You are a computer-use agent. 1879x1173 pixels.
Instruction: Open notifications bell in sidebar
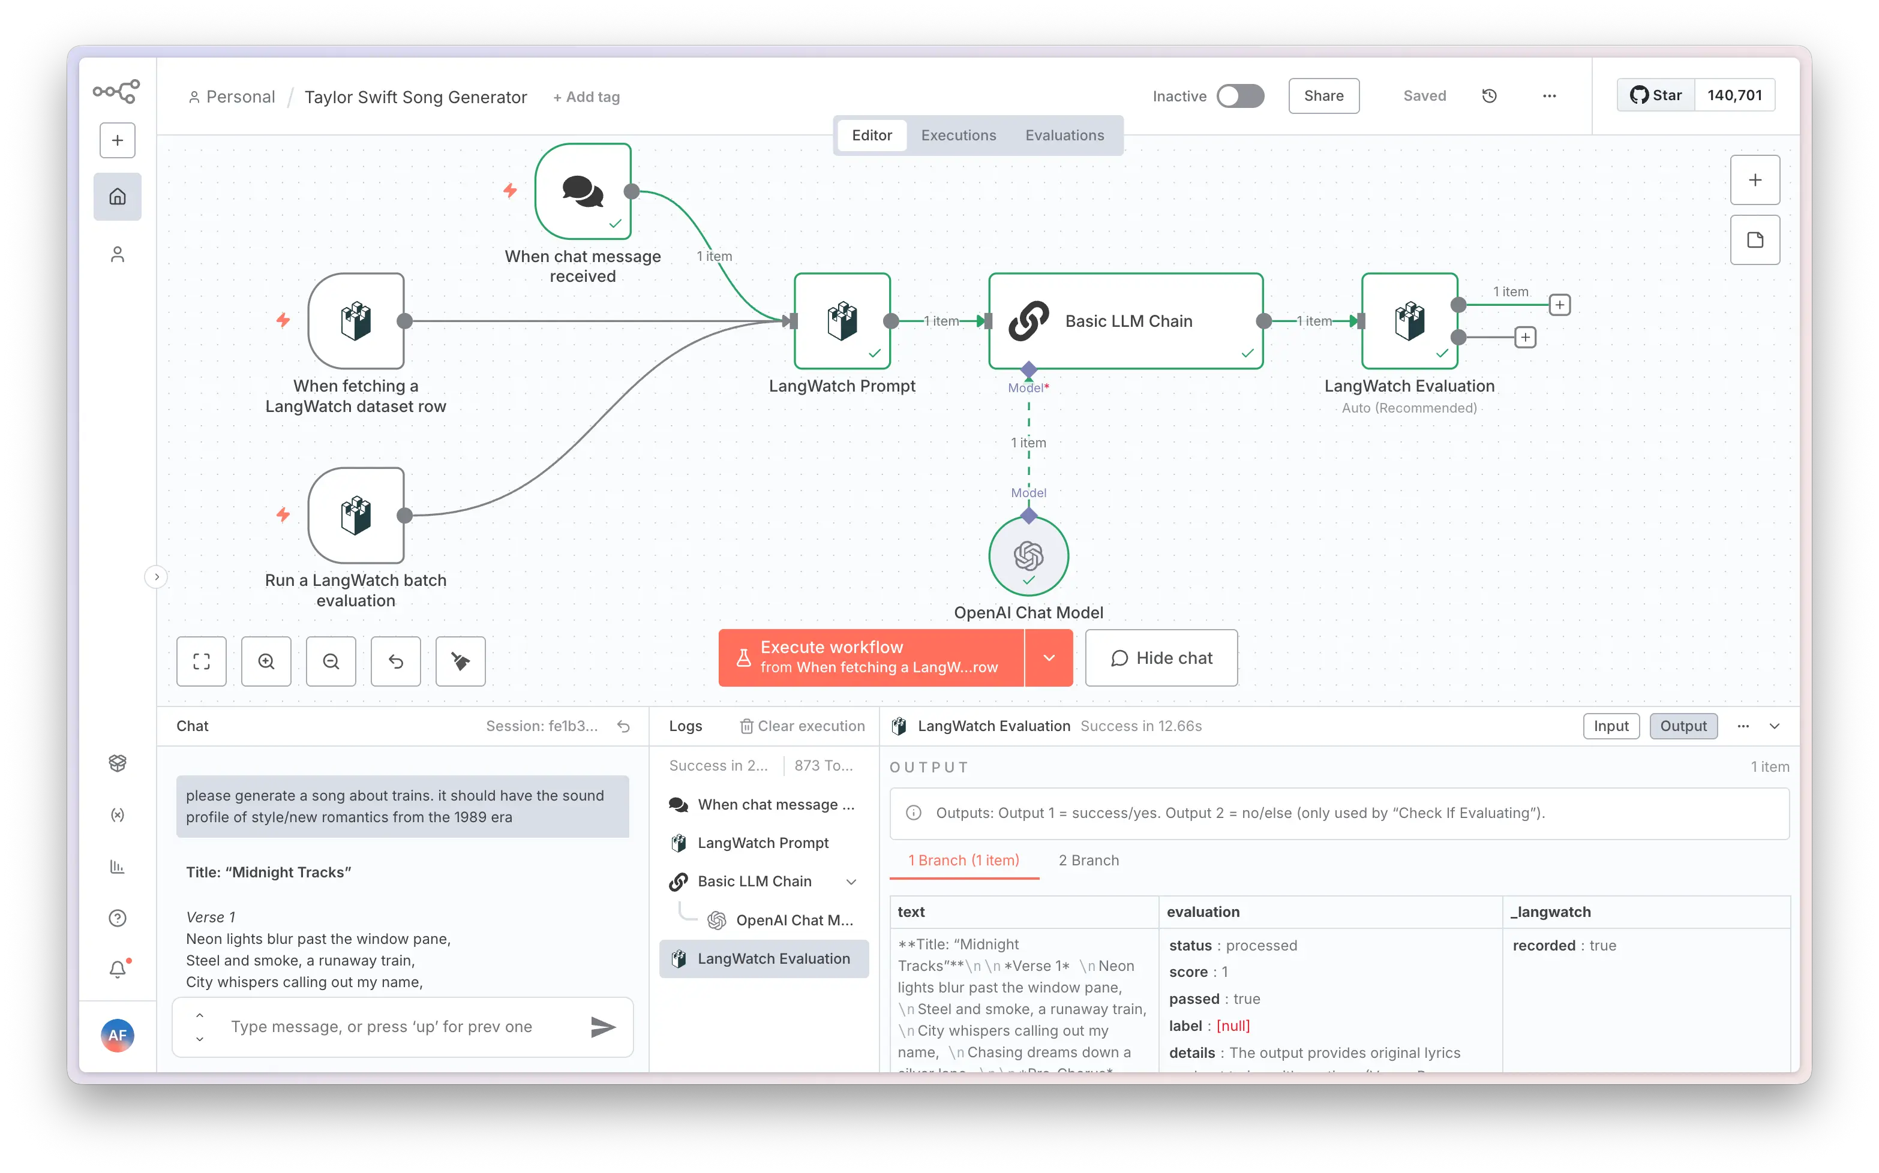click(117, 969)
